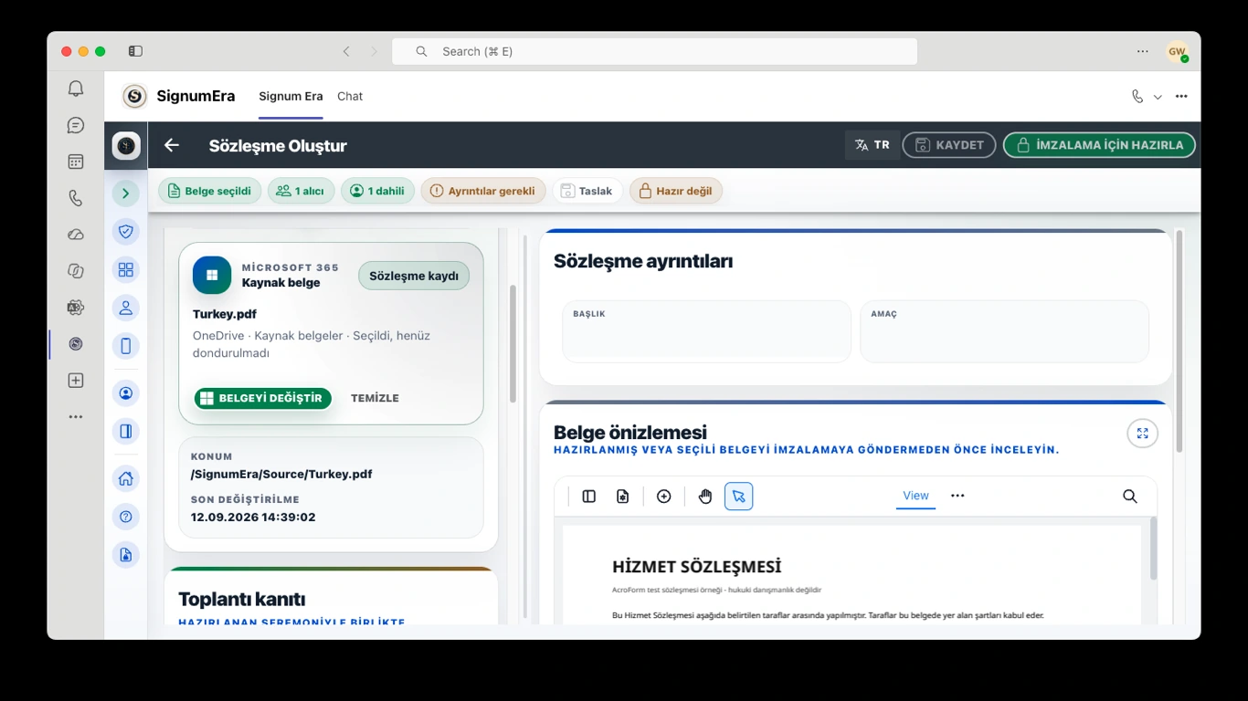Open the grid dashboard icon in SignumEra sidebar

[126, 269]
